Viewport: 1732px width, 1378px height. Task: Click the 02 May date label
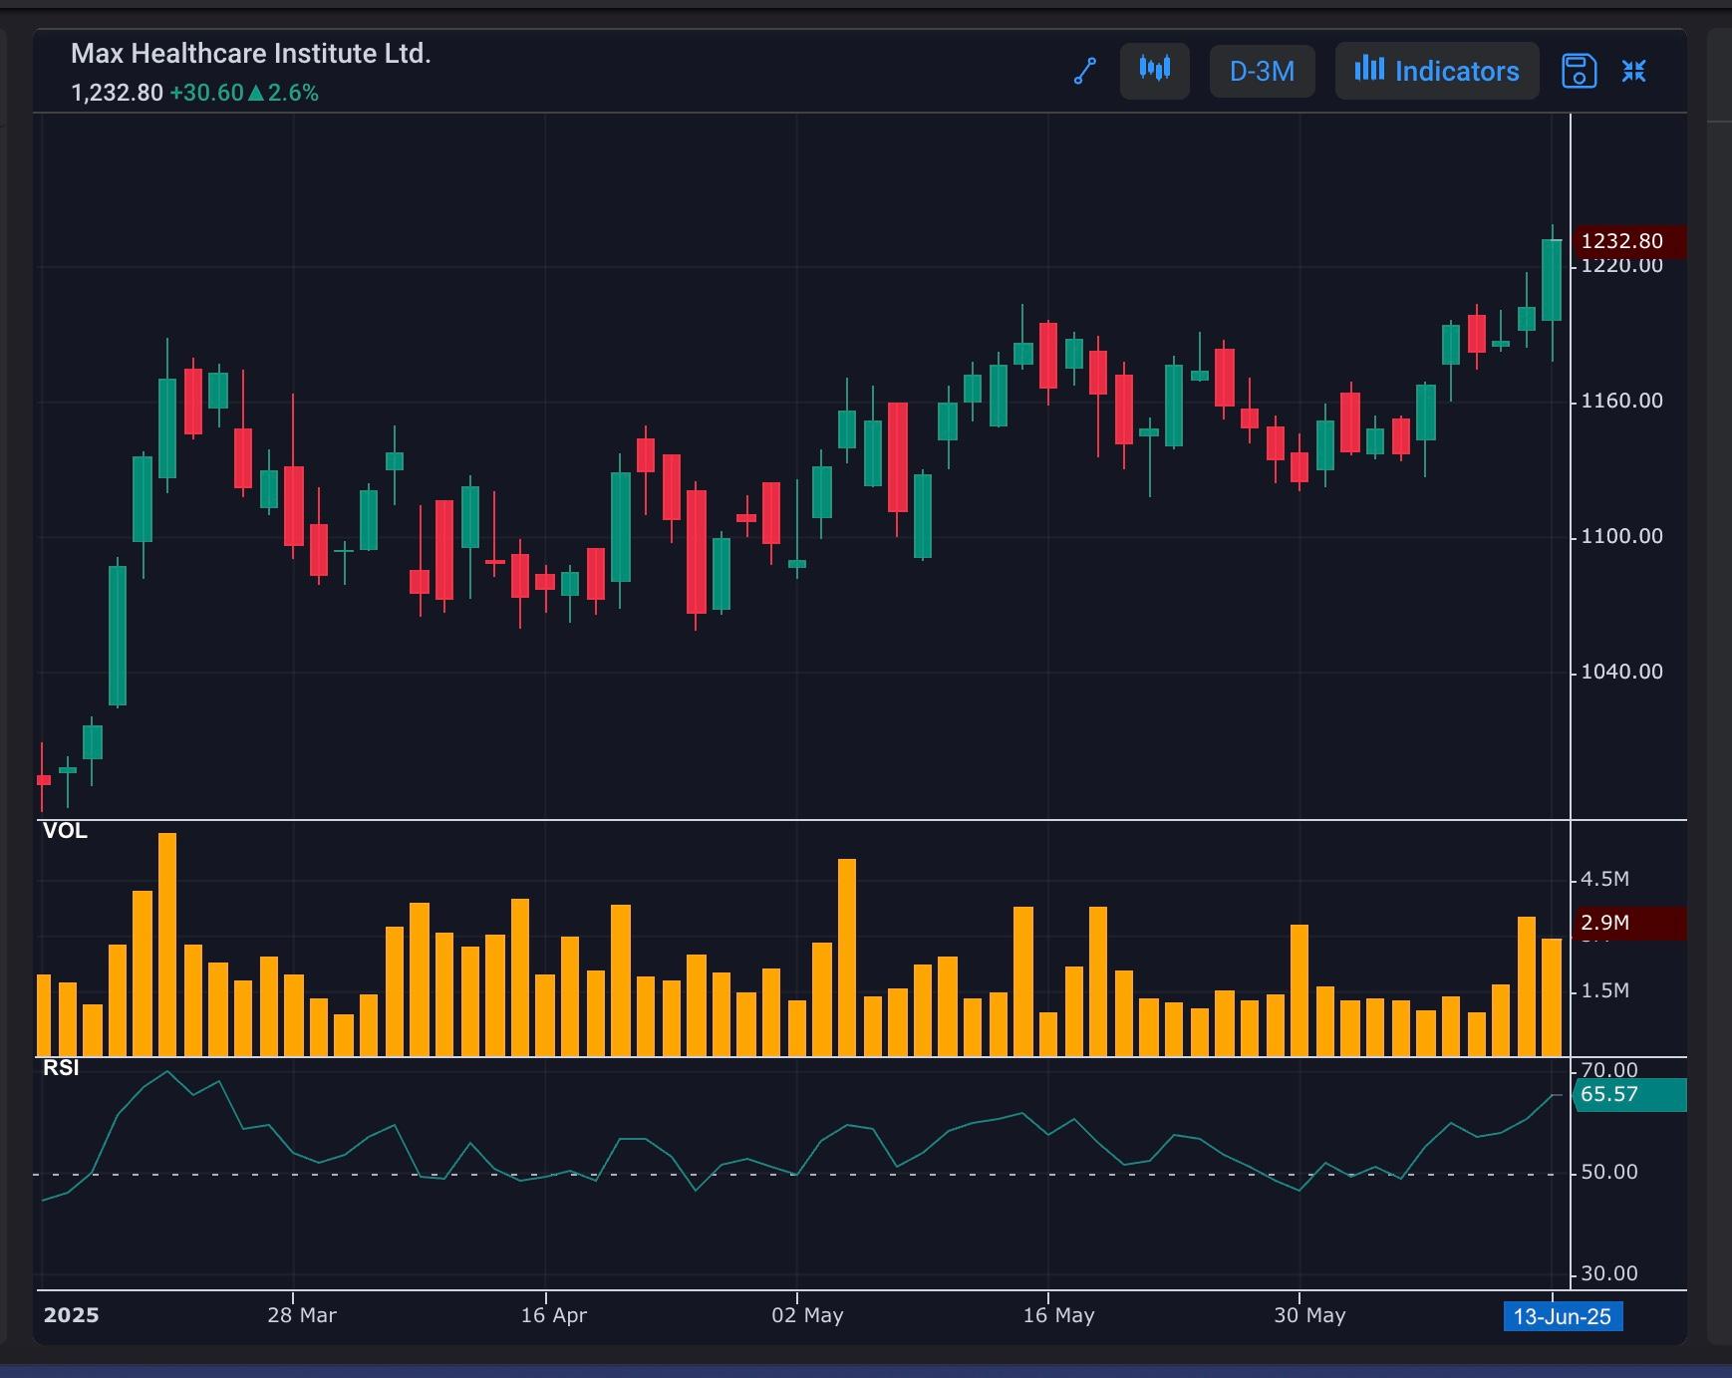807,1315
